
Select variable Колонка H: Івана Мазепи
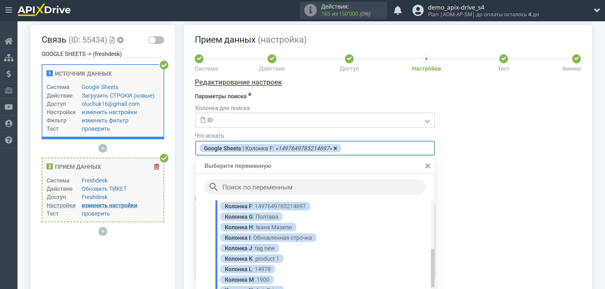coord(258,227)
